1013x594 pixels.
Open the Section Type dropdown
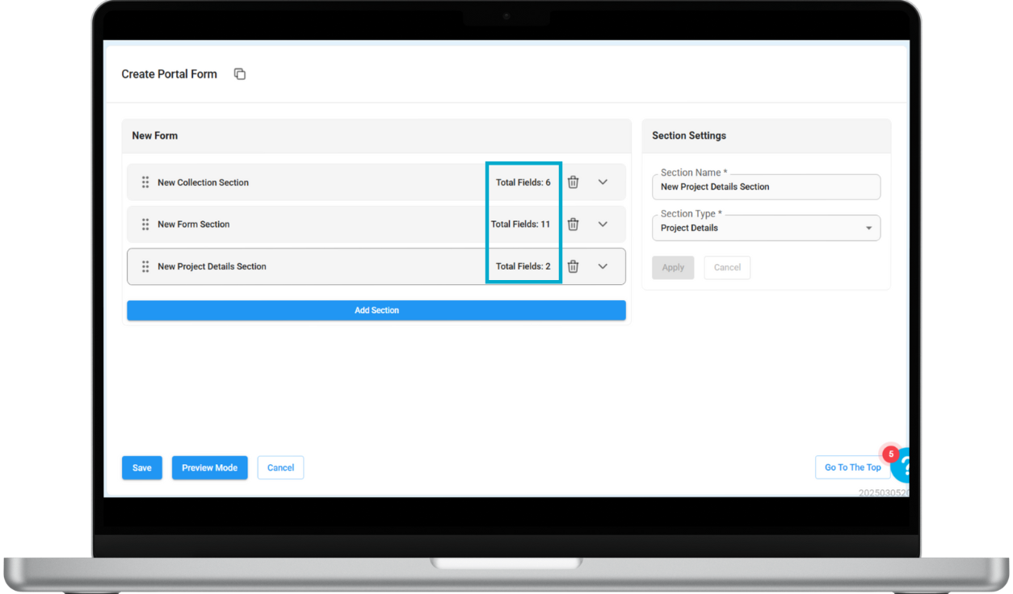(766, 228)
